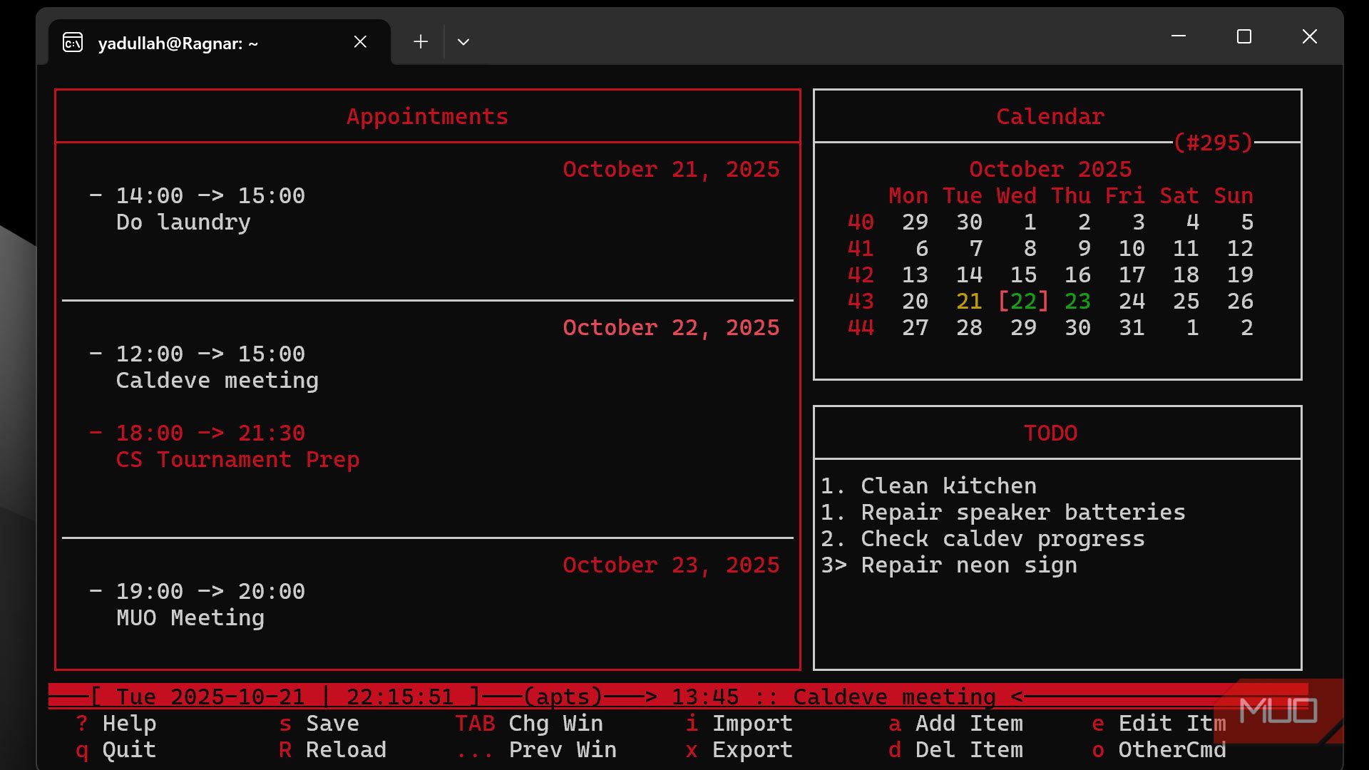
Task: Click the 14:00 -> 15:00 time entry
Action: pyautogui.click(x=210, y=196)
